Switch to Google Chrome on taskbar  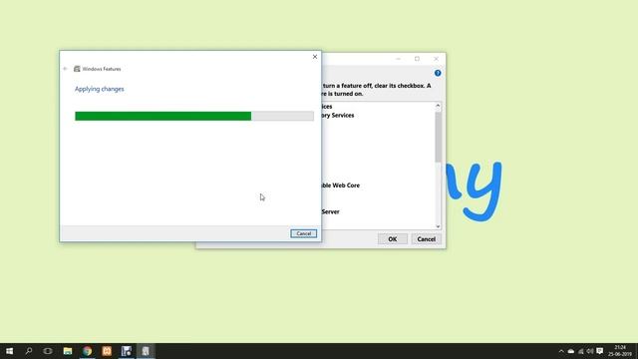[x=87, y=351]
